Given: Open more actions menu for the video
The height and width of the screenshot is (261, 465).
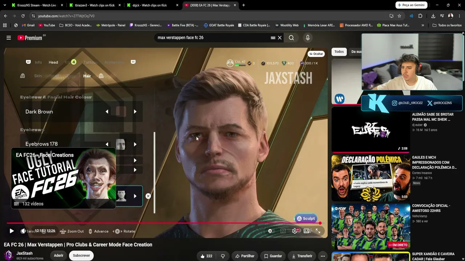Looking at the screenshot, I should click(323, 256).
